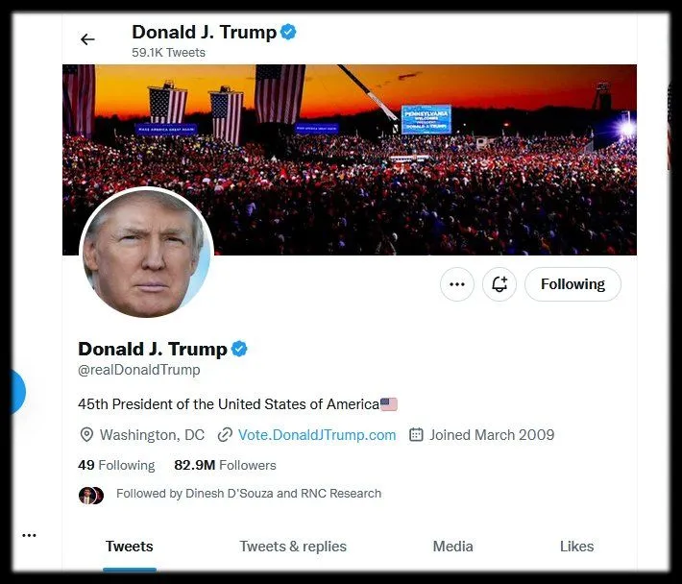Open the Likes tab

[576, 547]
